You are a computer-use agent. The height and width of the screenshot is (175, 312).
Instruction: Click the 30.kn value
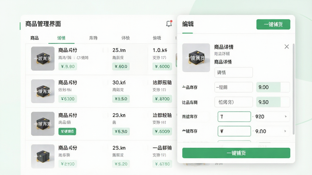(119, 83)
